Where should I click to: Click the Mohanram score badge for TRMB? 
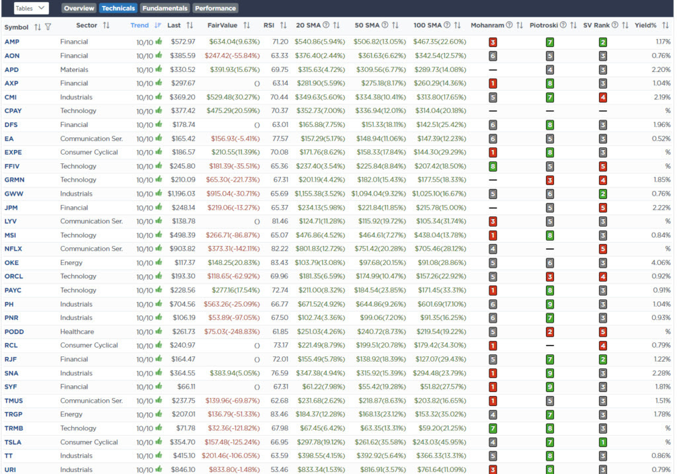click(x=493, y=428)
